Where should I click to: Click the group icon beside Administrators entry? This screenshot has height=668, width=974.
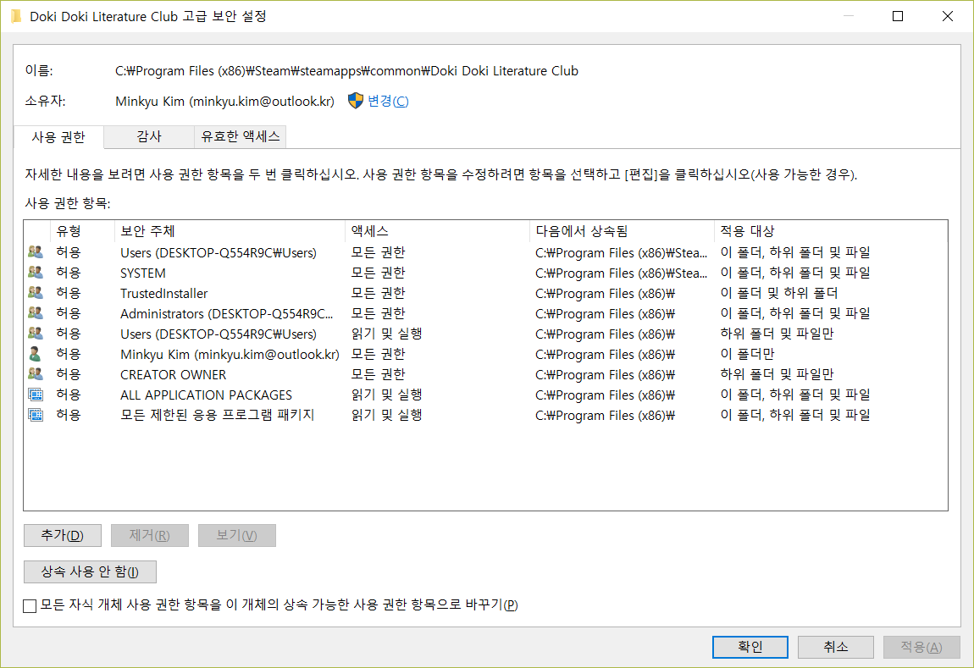point(36,313)
